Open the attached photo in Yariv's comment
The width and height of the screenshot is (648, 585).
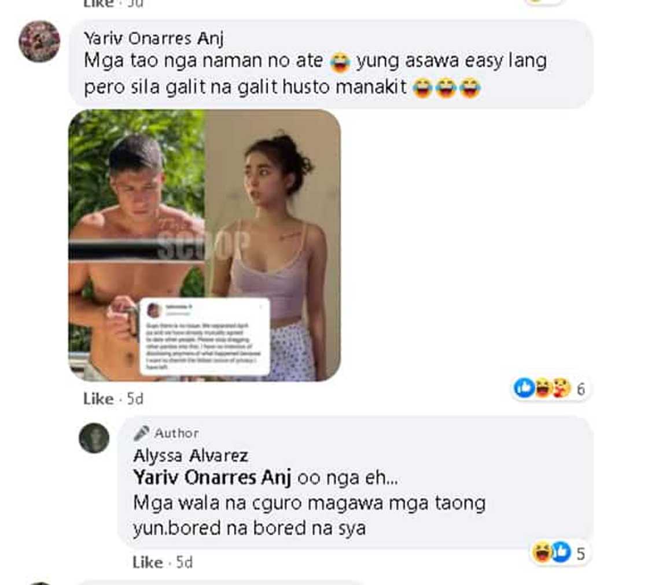[205, 245]
